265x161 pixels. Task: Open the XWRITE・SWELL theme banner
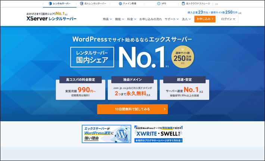(x=158, y=134)
